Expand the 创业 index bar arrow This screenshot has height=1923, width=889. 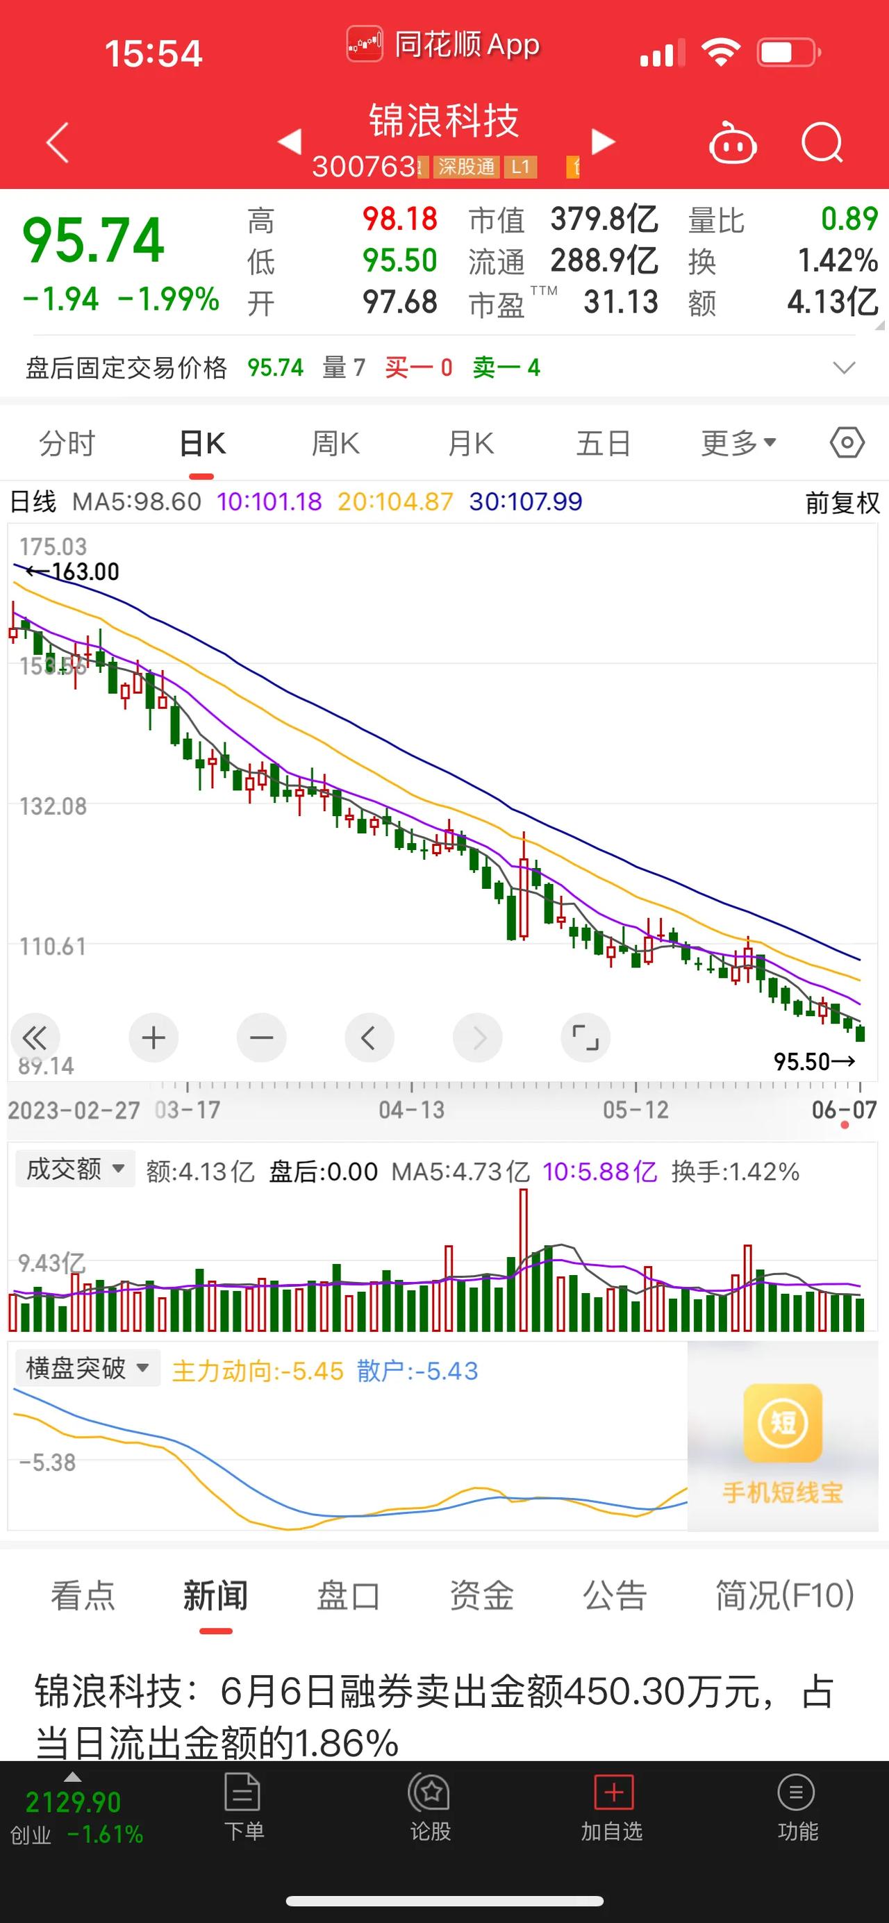click(72, 1776)
